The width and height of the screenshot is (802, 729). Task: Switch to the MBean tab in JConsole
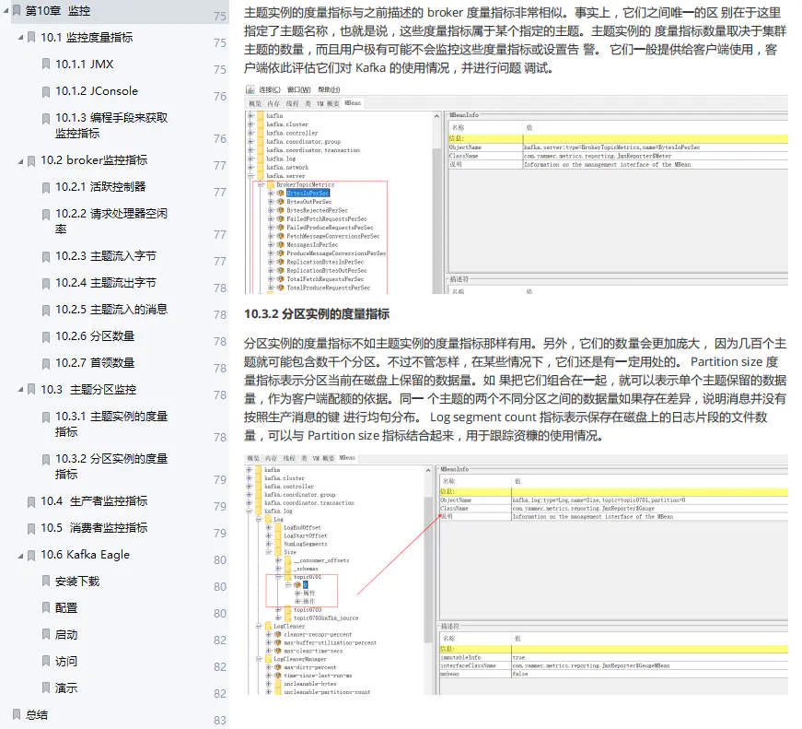352,103
